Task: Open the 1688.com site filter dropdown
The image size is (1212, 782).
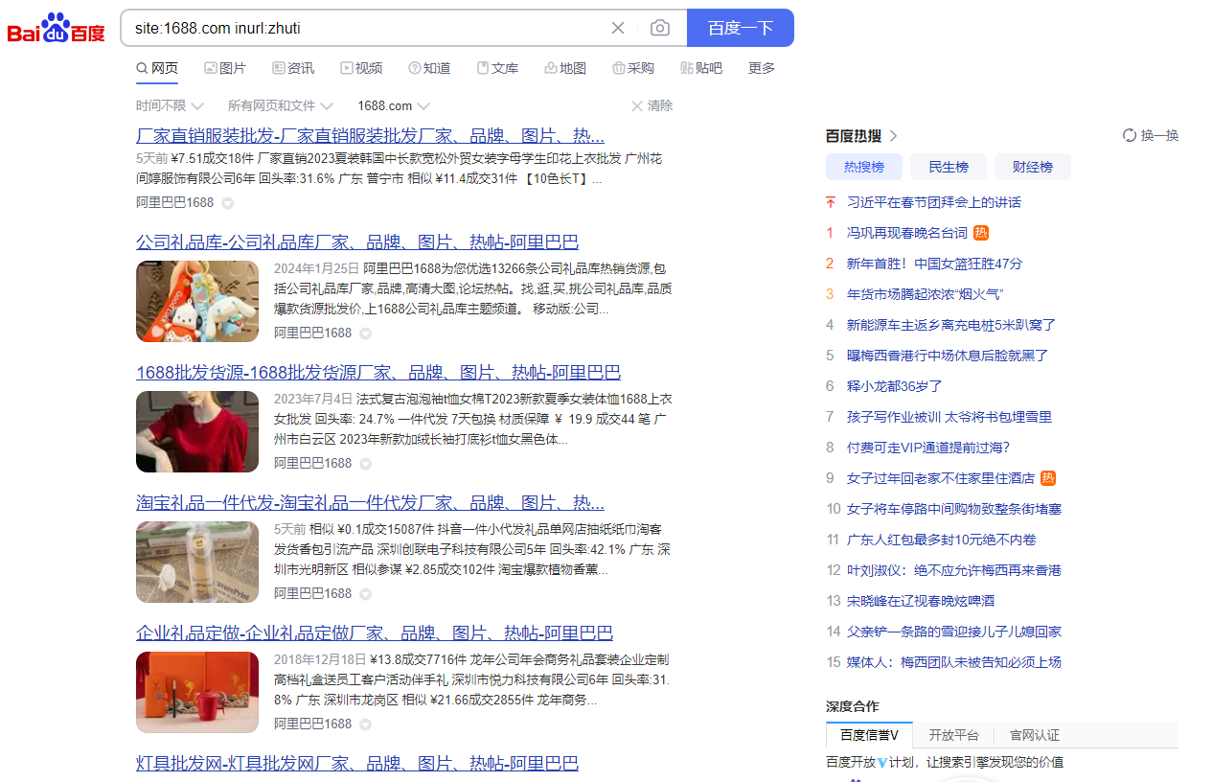Action: pyautogui.click(x=394, y=105)
